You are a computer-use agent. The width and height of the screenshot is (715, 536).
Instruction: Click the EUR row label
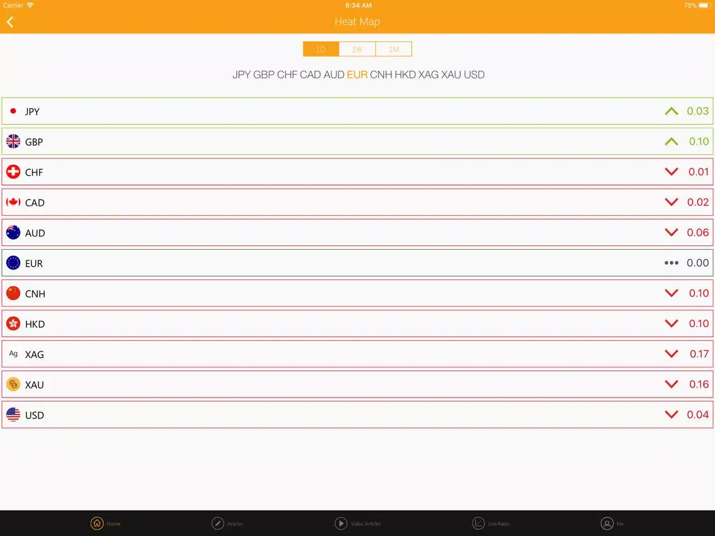point(34,264)
